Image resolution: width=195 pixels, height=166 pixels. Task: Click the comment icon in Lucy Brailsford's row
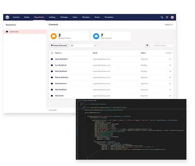pos(52,65)
